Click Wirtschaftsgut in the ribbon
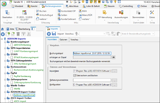The width and height of the screenshot is (160, 103). (45, 15)
